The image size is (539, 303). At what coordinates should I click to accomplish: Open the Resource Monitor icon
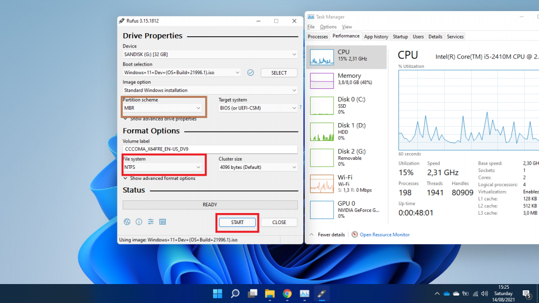click(355, 235)
